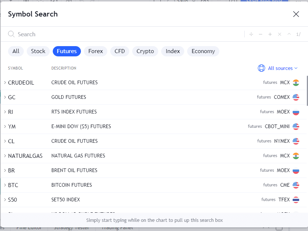Viewport: 308px width, 231px height.
Task: Click the TFEX exchange label
Action: pos(284,200)
